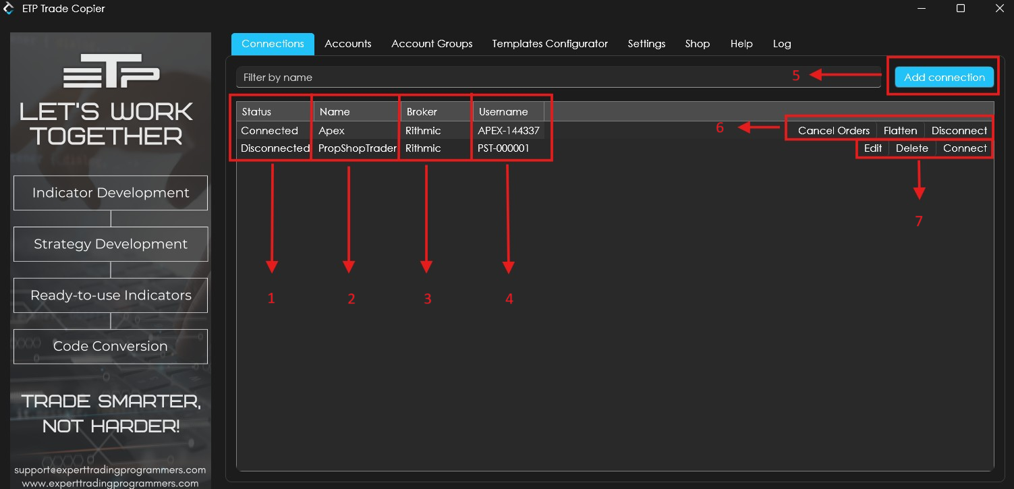View the Log tab

(782, 44)
